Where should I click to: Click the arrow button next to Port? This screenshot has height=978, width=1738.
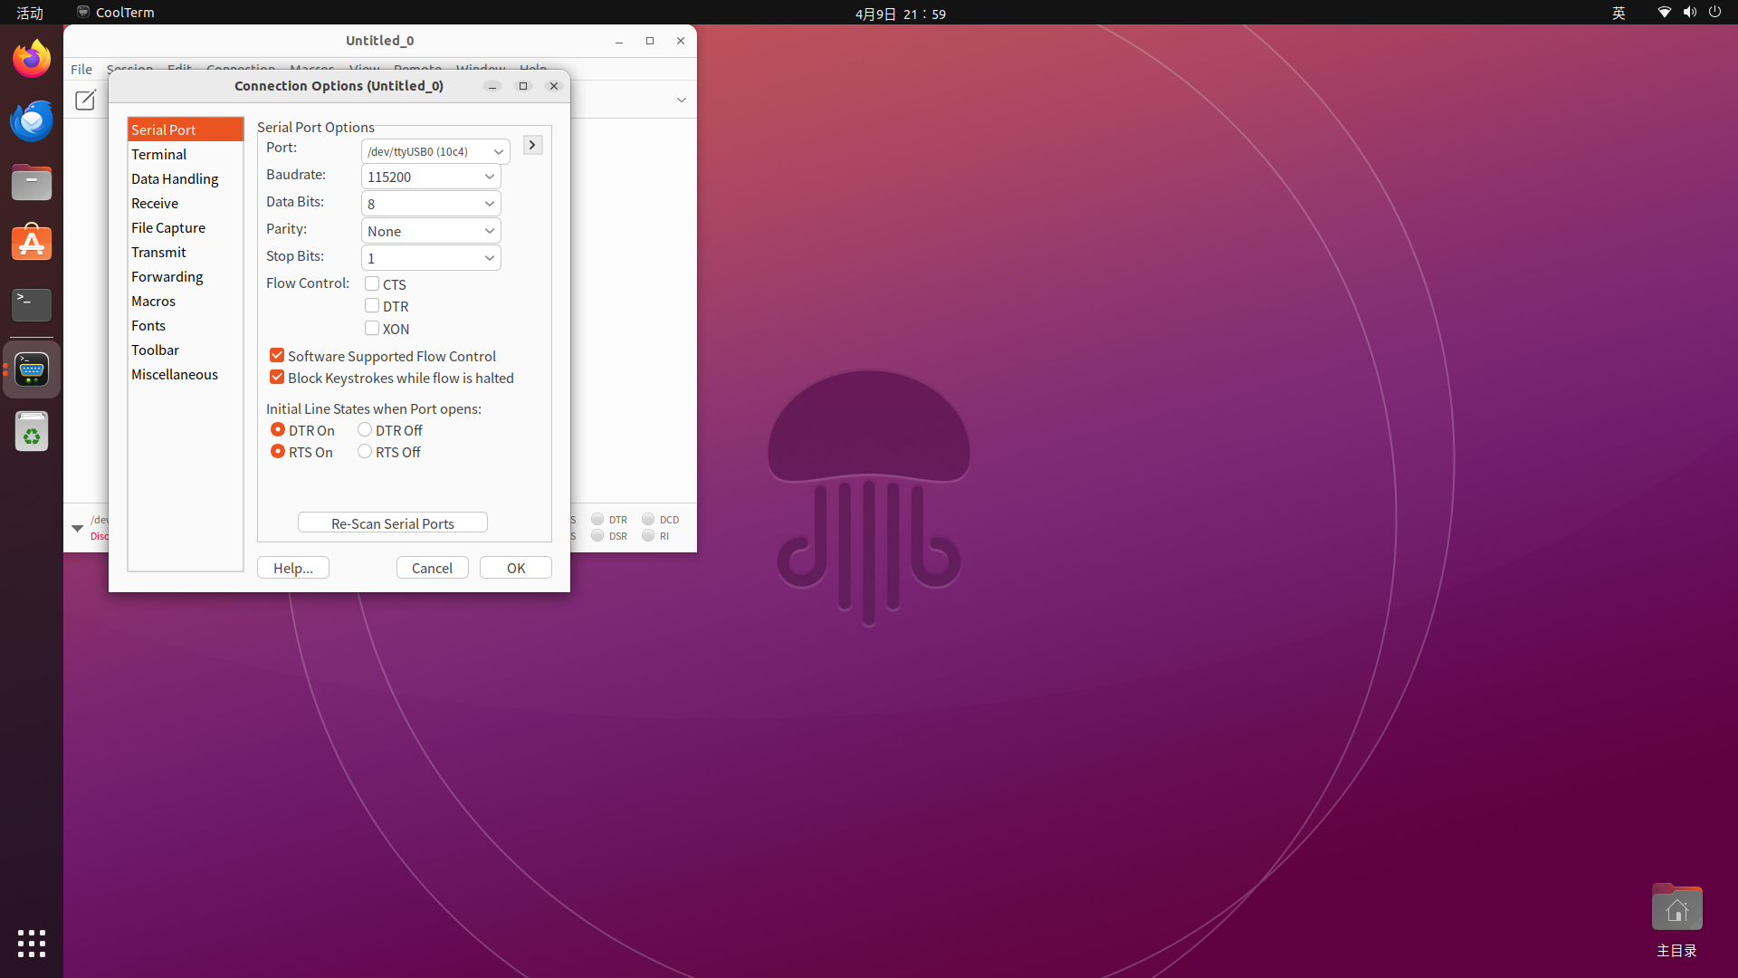[532, 145]
